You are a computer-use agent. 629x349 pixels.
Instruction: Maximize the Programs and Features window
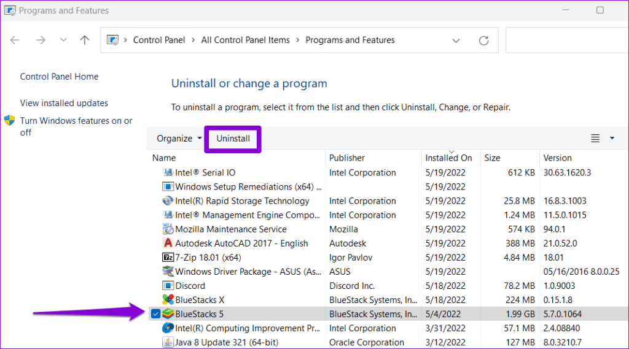click(600, 10)
